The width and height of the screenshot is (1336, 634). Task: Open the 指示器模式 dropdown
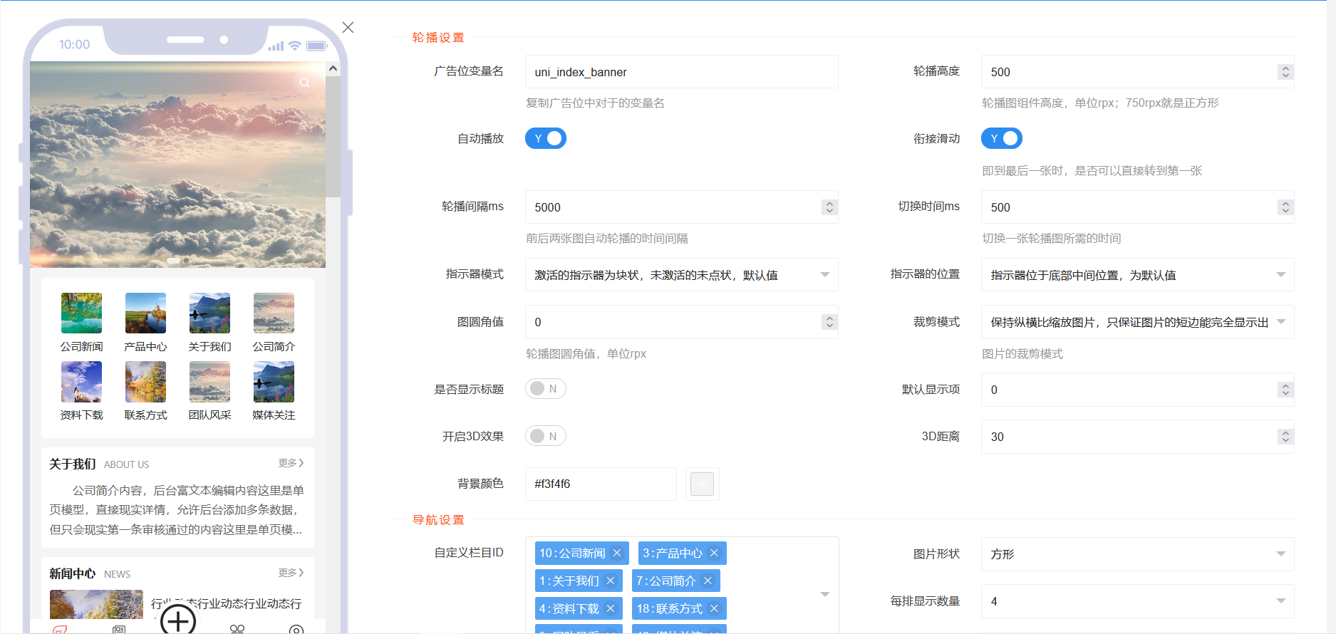(x=681, y=275)
